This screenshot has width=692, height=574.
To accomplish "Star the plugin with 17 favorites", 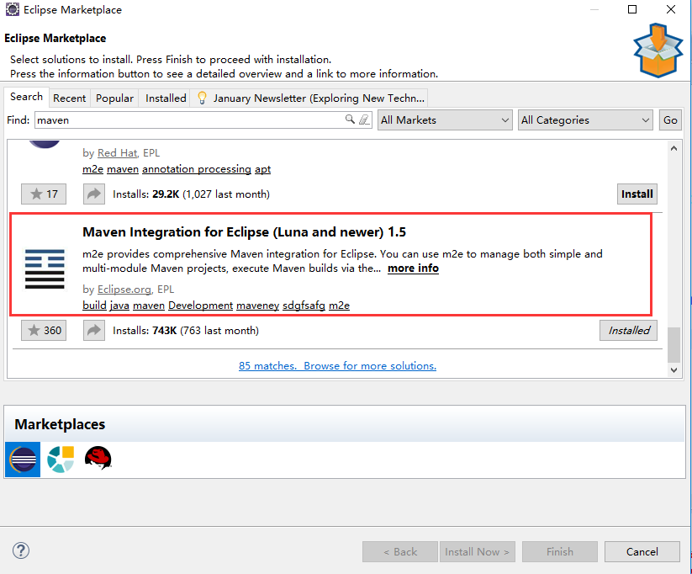I will click(x=44, y=194).
